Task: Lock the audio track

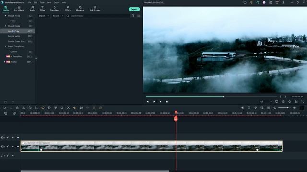Action: 8,156
